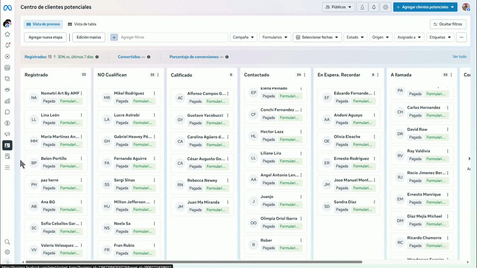Image resolution: width=477 pixels, height=268 pixels.
Task: Open Mikel Rodríguez lead card
Action: coord(129,98)
